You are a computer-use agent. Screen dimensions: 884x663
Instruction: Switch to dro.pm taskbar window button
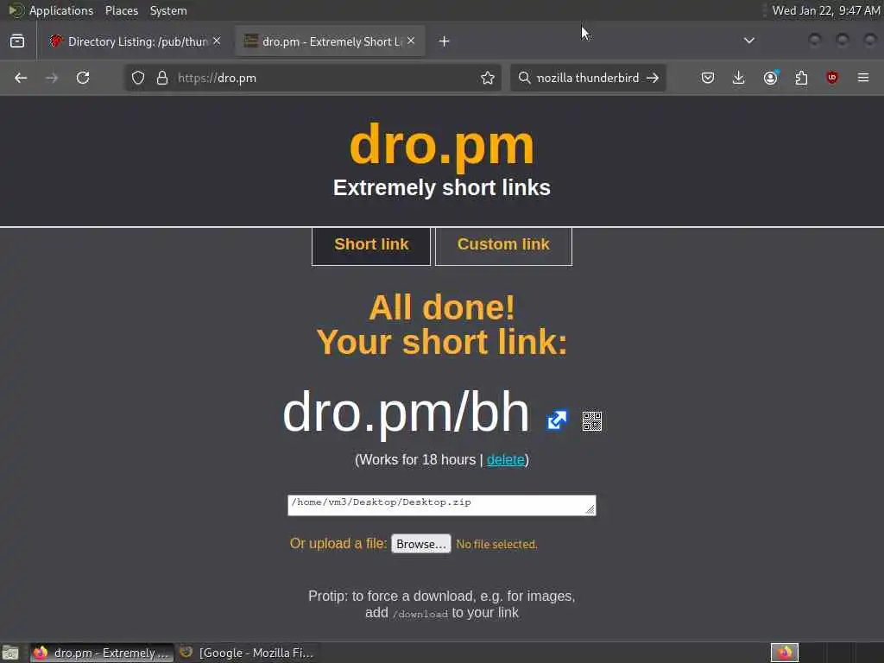tap(102, 653)
